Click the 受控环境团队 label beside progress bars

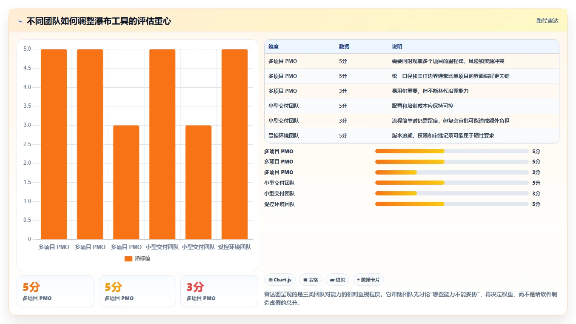click(x=279, y=204)
